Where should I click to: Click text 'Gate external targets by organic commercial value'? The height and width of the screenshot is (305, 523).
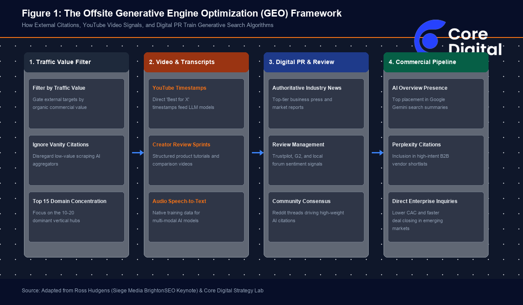60,103
